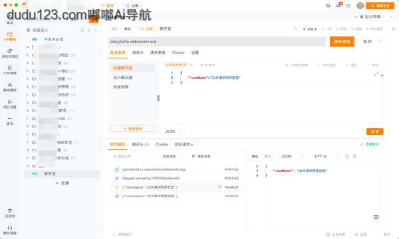Open the arrow next to 保存
Viewport: 399px width, 239px height.
click(x=380, y=41)
